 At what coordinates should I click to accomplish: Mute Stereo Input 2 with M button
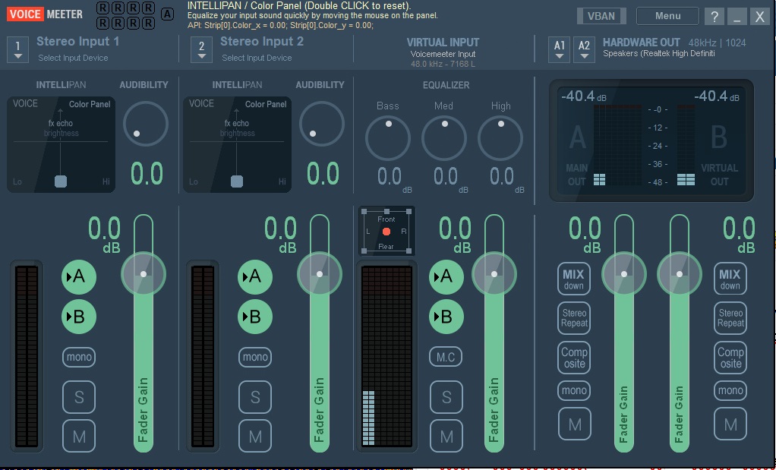tap(255, 437)
